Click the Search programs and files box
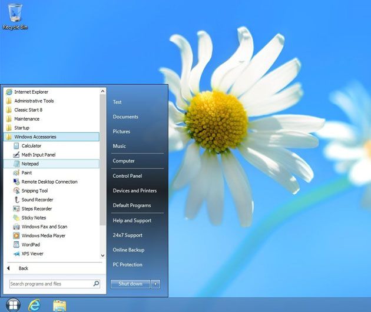This screenshot has height=312, width=371. (x=55, y=284)
